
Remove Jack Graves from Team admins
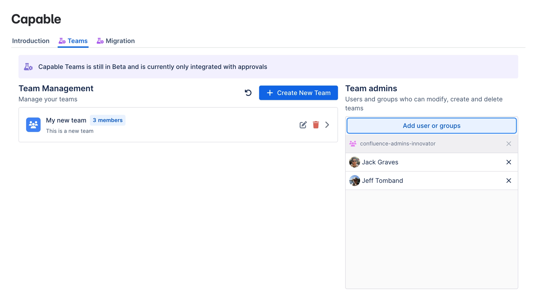[509, 162]
